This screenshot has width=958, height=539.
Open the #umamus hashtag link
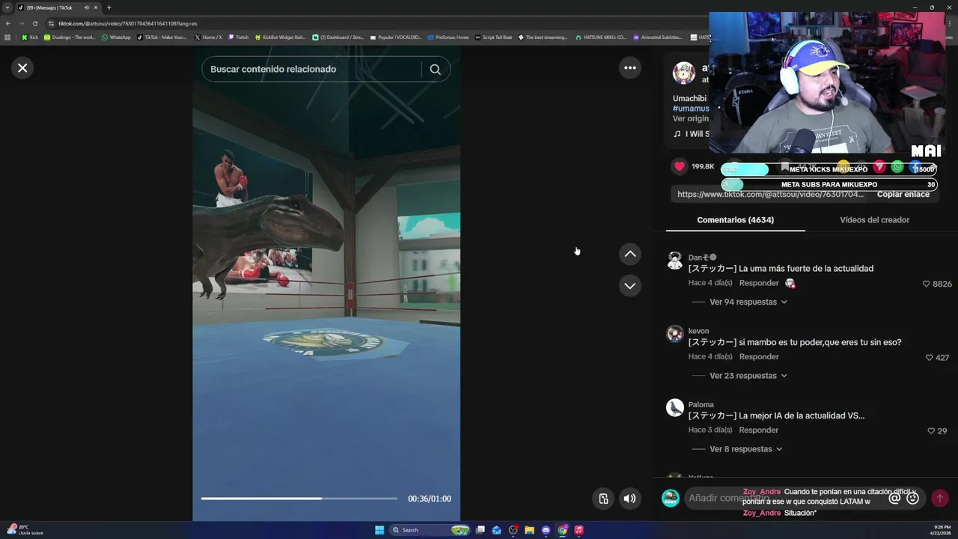click(691, 109)
